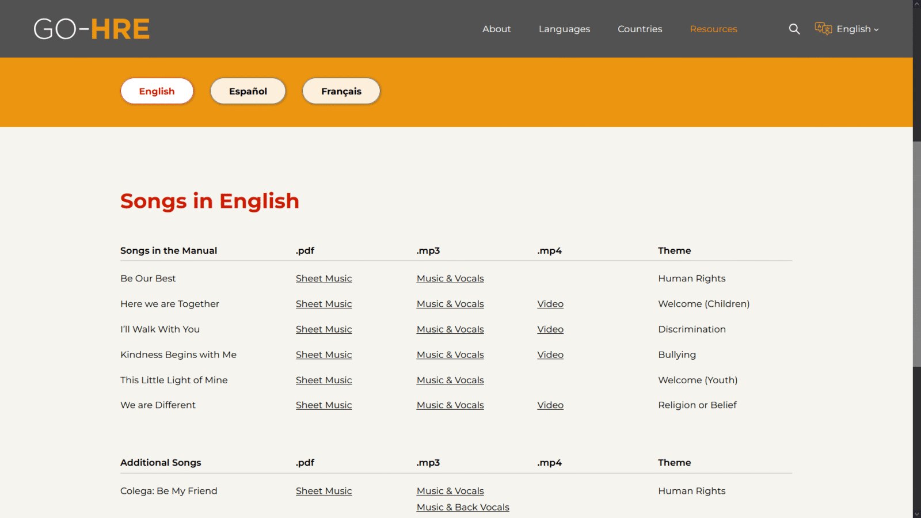Open Sheet Music for Kindness Begins with Me

coord(324,355)
